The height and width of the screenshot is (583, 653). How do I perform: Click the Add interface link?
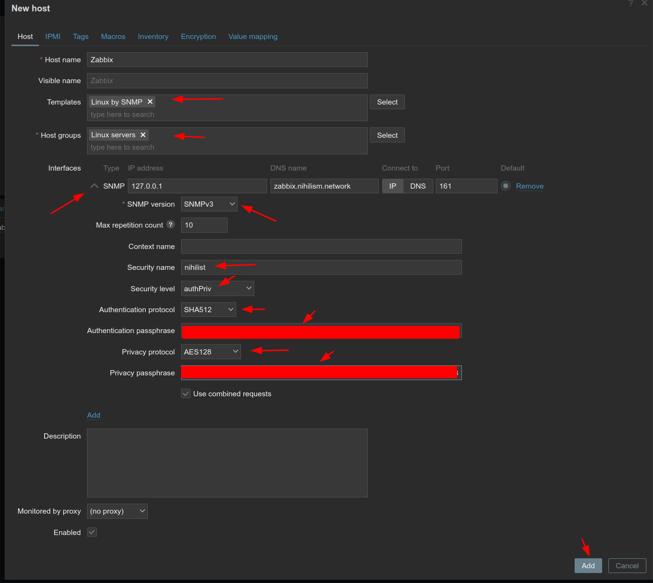coord(94,415)
